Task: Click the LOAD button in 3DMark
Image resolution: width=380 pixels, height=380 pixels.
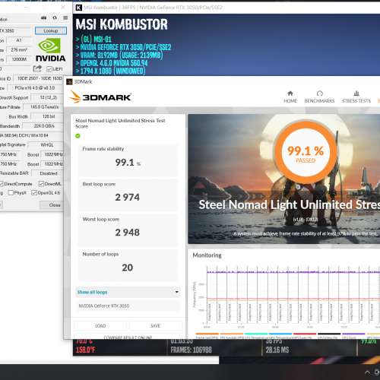Action: 100,326
